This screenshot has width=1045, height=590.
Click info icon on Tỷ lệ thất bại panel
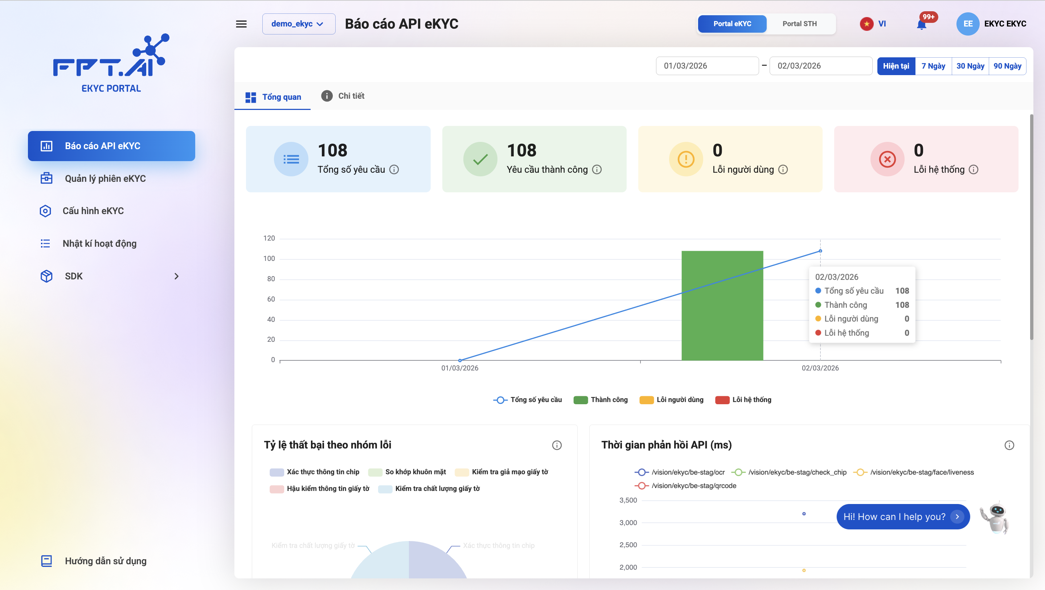pos(557,446)
